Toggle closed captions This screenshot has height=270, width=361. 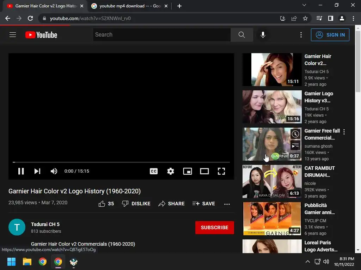[154, 171]
